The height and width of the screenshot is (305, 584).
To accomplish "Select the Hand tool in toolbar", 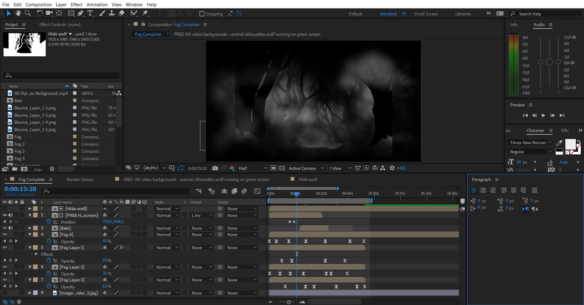I will tap(18, 13).
